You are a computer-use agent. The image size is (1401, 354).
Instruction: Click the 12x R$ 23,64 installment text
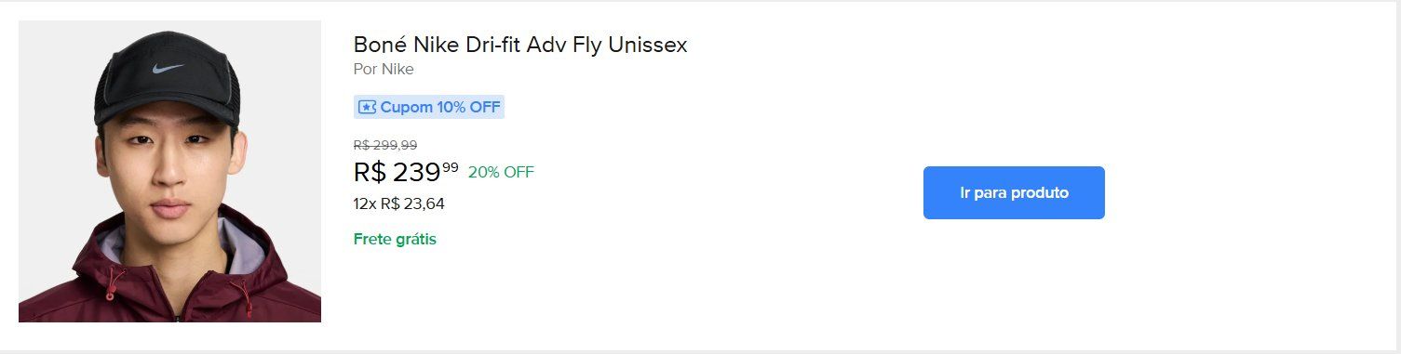399,203
